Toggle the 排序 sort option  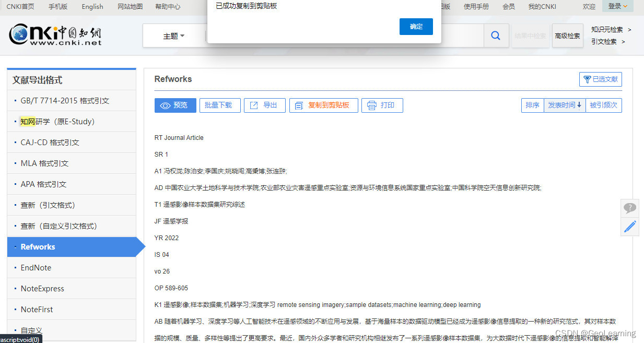[x=532, y=105]
